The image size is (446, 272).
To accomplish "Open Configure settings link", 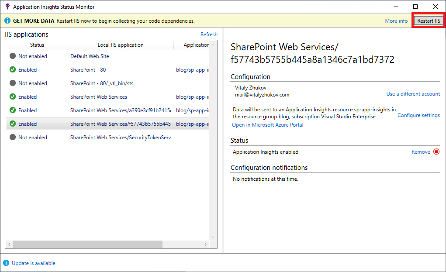I will click(418, 115).
